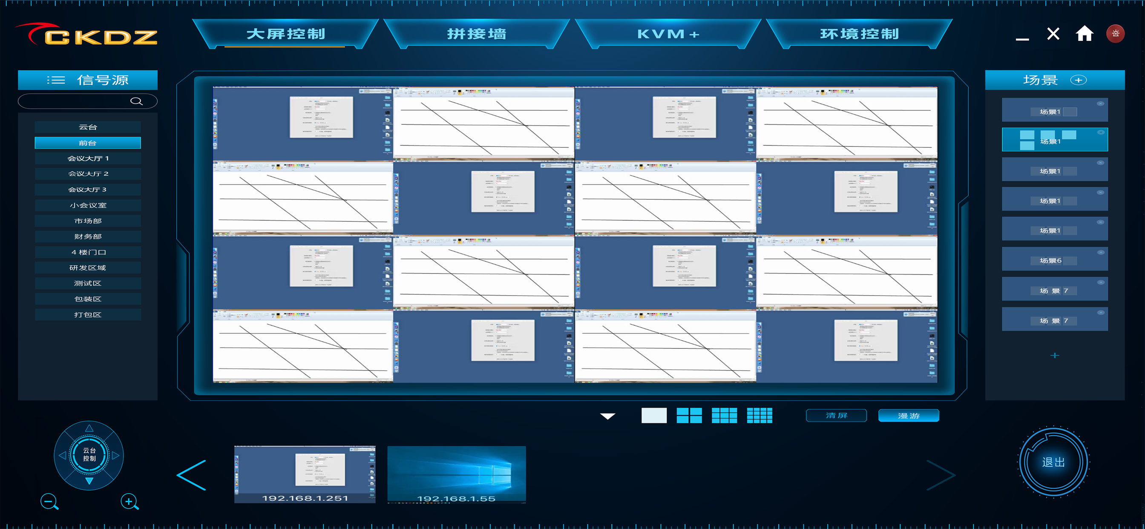1145x529 pixels.
Task: Click the home icon in the header
Action: pyautogui.click(x=1084, y=34)
